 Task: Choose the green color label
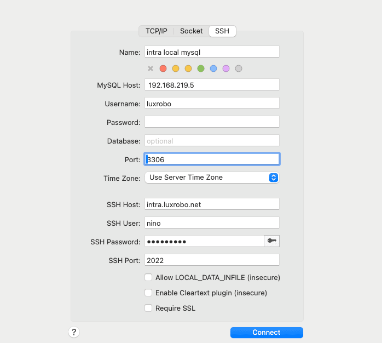click(201, 68)
